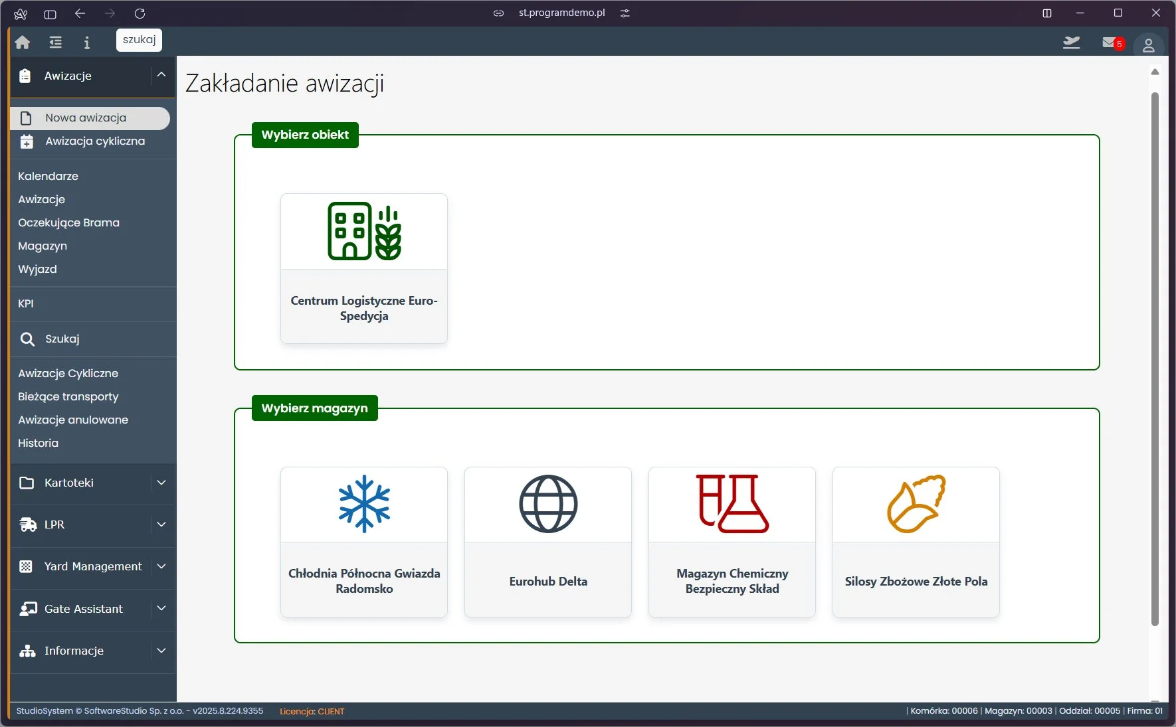
Task: Select Centrum Logistyczne Euro-Spedycja object
Action: point(364,268)
